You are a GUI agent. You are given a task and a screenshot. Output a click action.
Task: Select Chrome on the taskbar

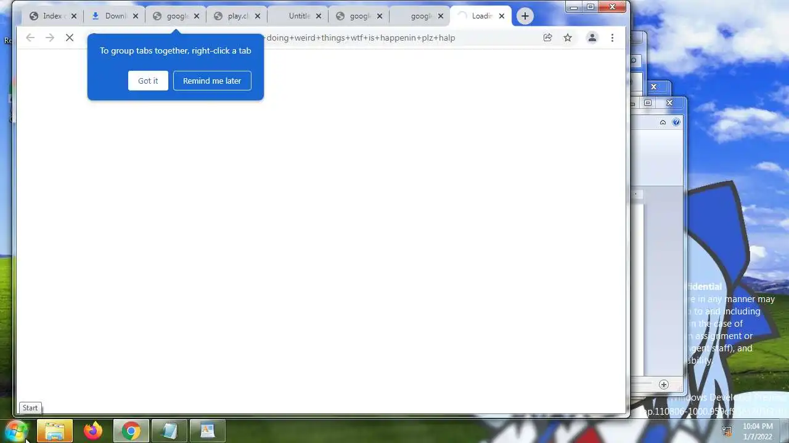click(131, 431)
